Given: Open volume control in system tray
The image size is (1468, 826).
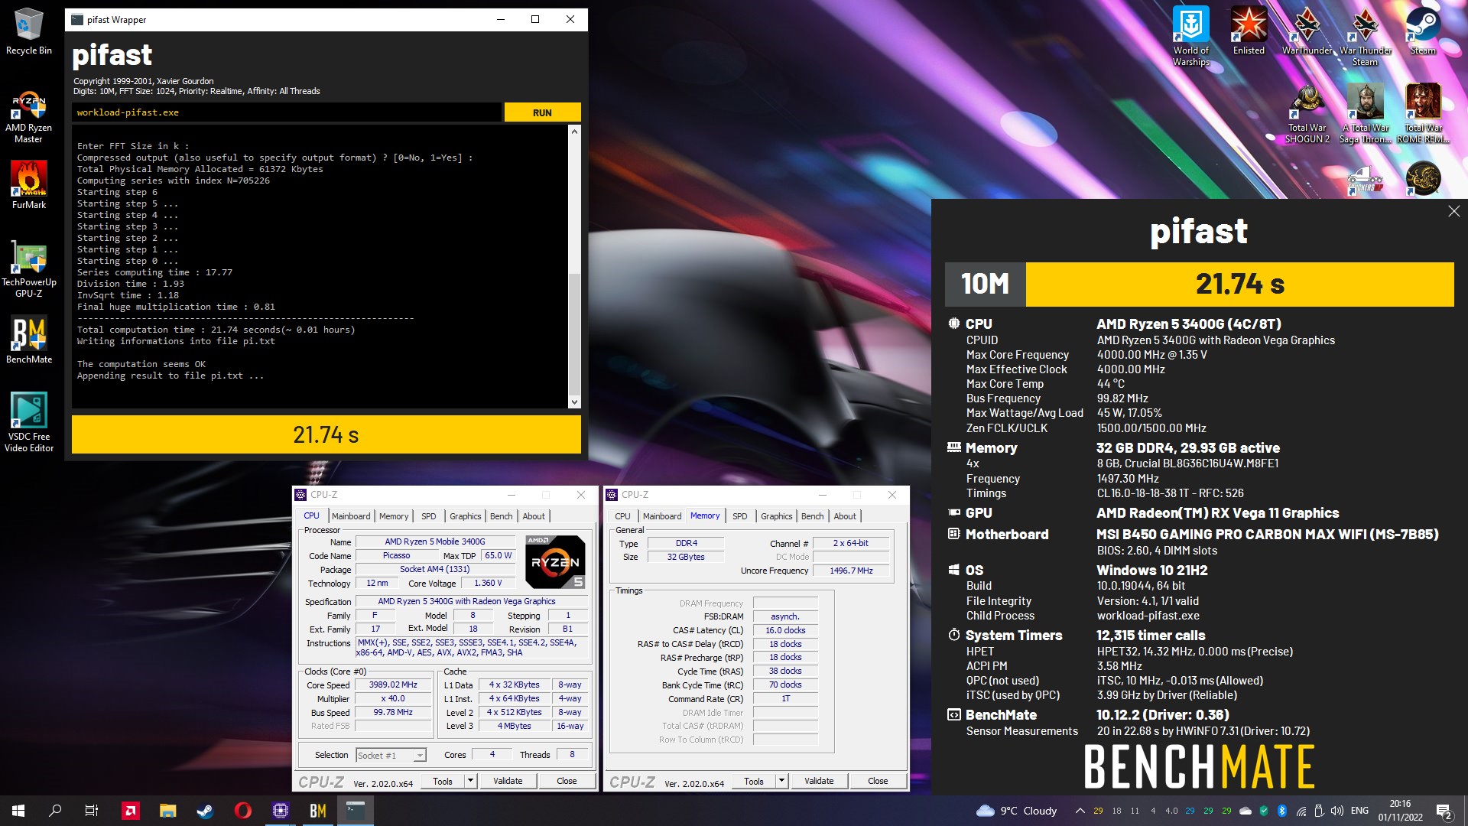Looking at the screenshot, I should 1336,811.
